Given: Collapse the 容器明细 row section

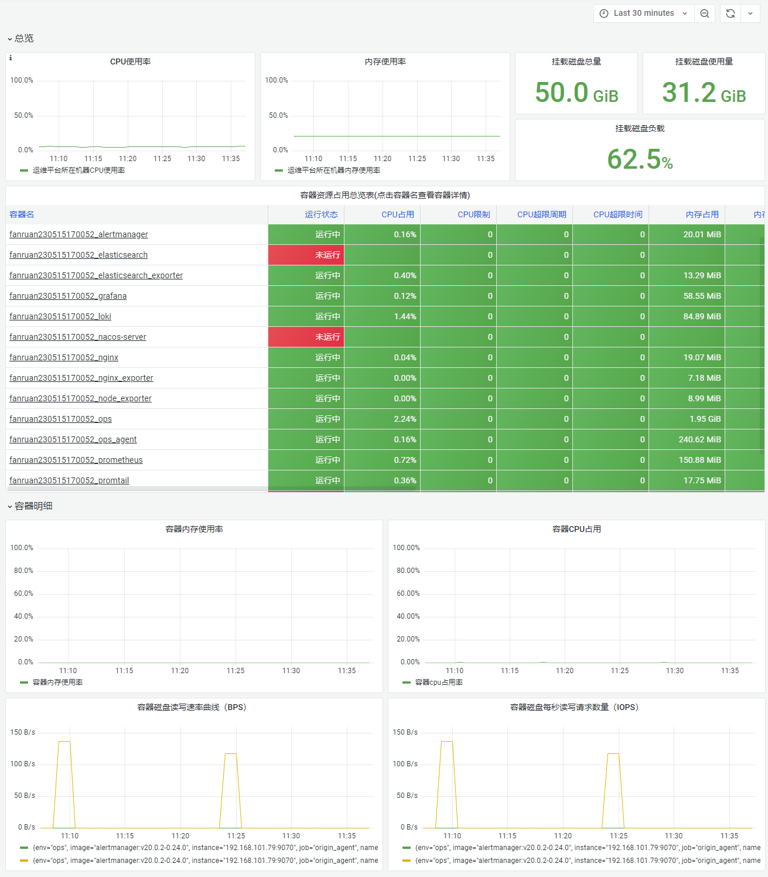Looking at the screenshot, I should pyautogui.click(x=30, y=506).
